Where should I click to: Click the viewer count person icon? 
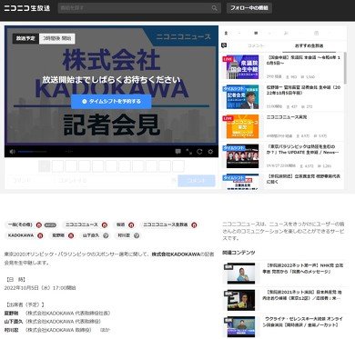(226, 33)
